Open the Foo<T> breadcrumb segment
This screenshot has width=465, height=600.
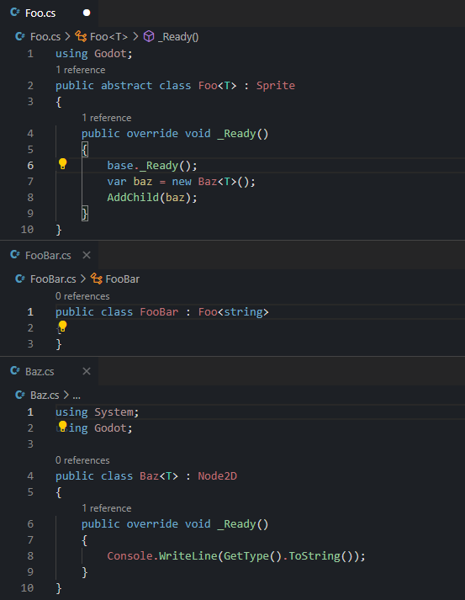click(108, 37)
